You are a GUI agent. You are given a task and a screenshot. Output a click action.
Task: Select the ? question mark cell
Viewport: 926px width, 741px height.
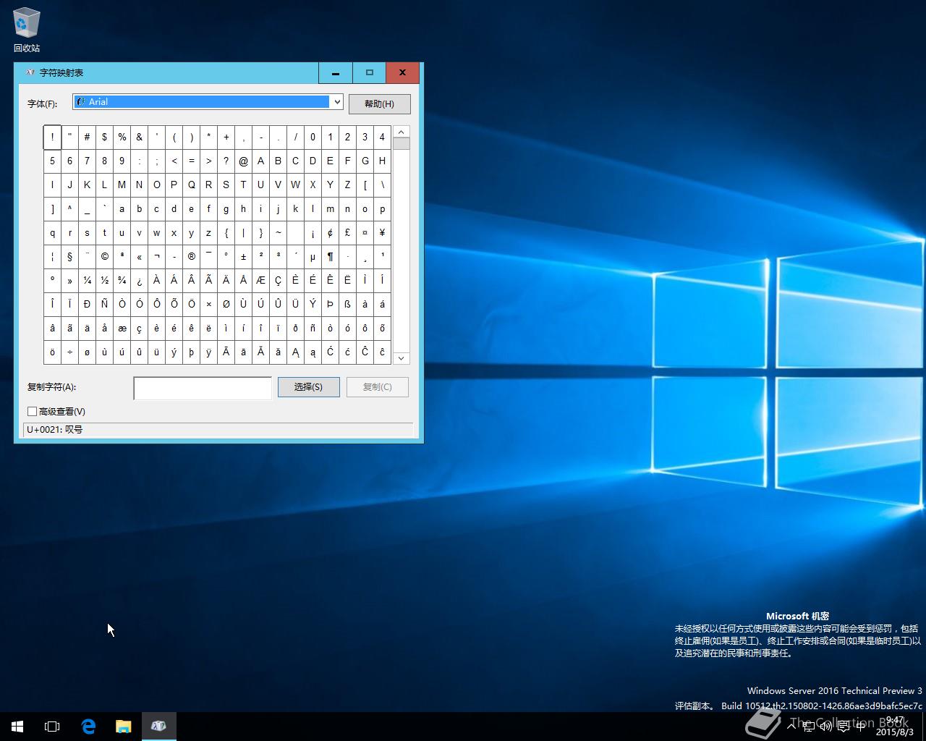[226, 161]
